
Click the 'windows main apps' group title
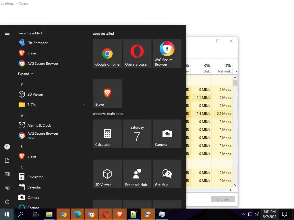coord(108,114)
